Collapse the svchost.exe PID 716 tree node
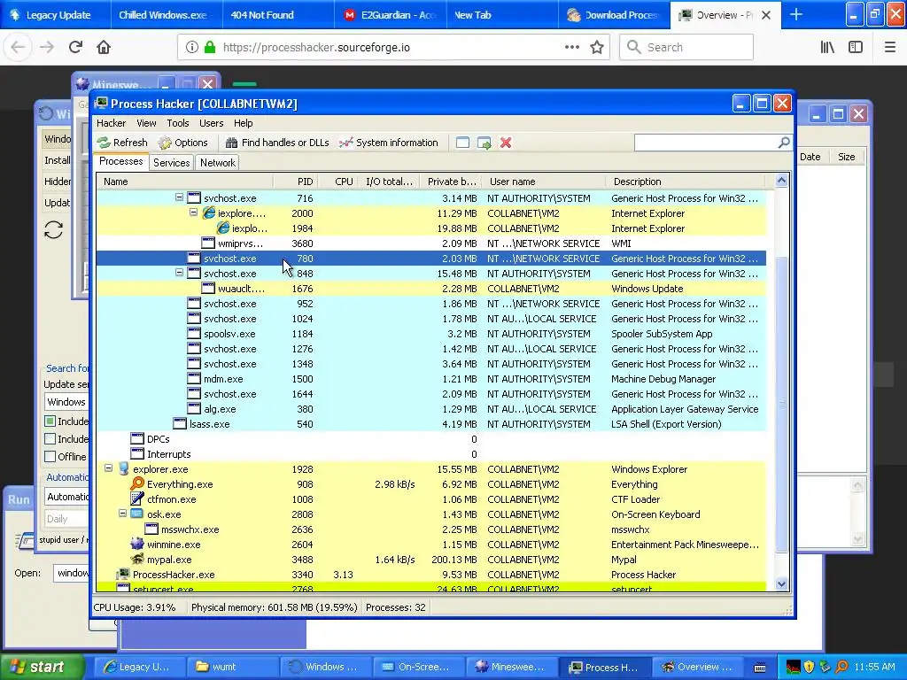 [x=179, y=197]
